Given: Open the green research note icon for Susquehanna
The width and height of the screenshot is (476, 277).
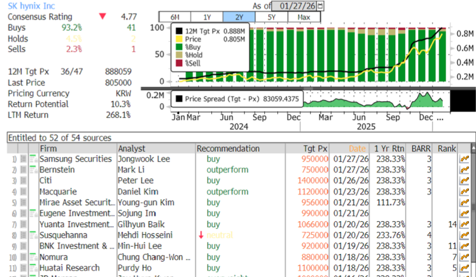Looking at the screenshot, I should 33,234.
